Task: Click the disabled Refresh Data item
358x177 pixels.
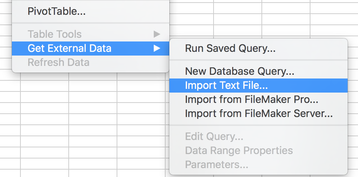Action: click(x=58, y=62)
